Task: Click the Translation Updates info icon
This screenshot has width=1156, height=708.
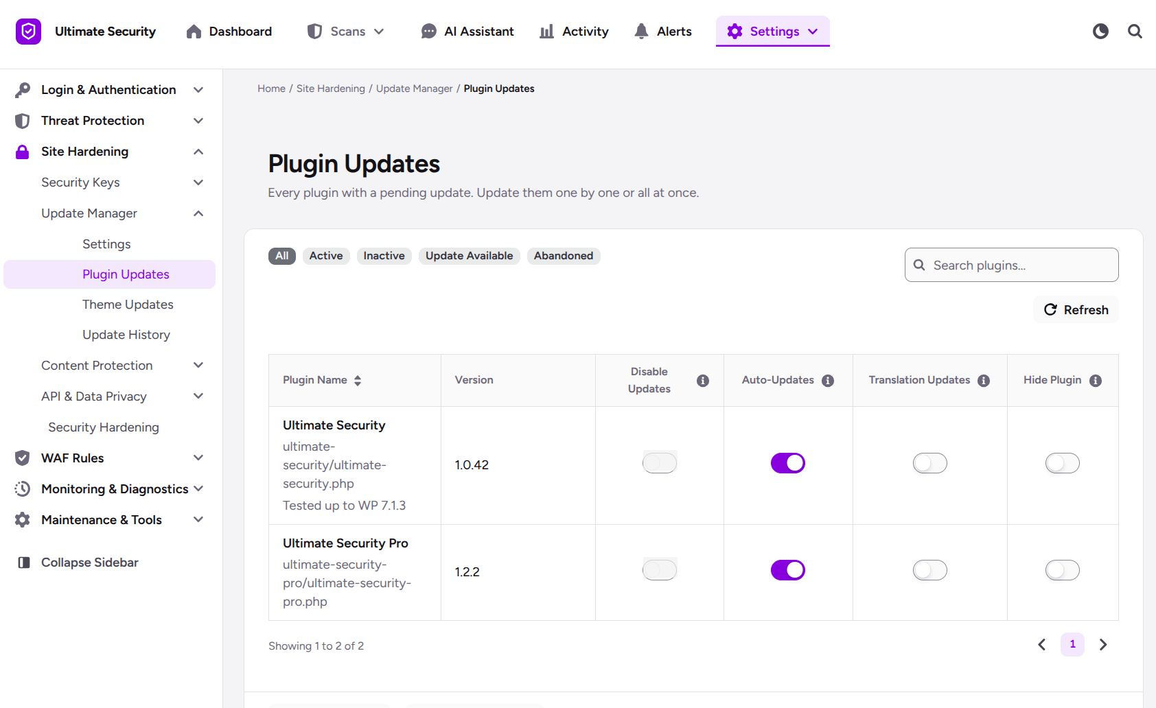Action: coord(984,381)
